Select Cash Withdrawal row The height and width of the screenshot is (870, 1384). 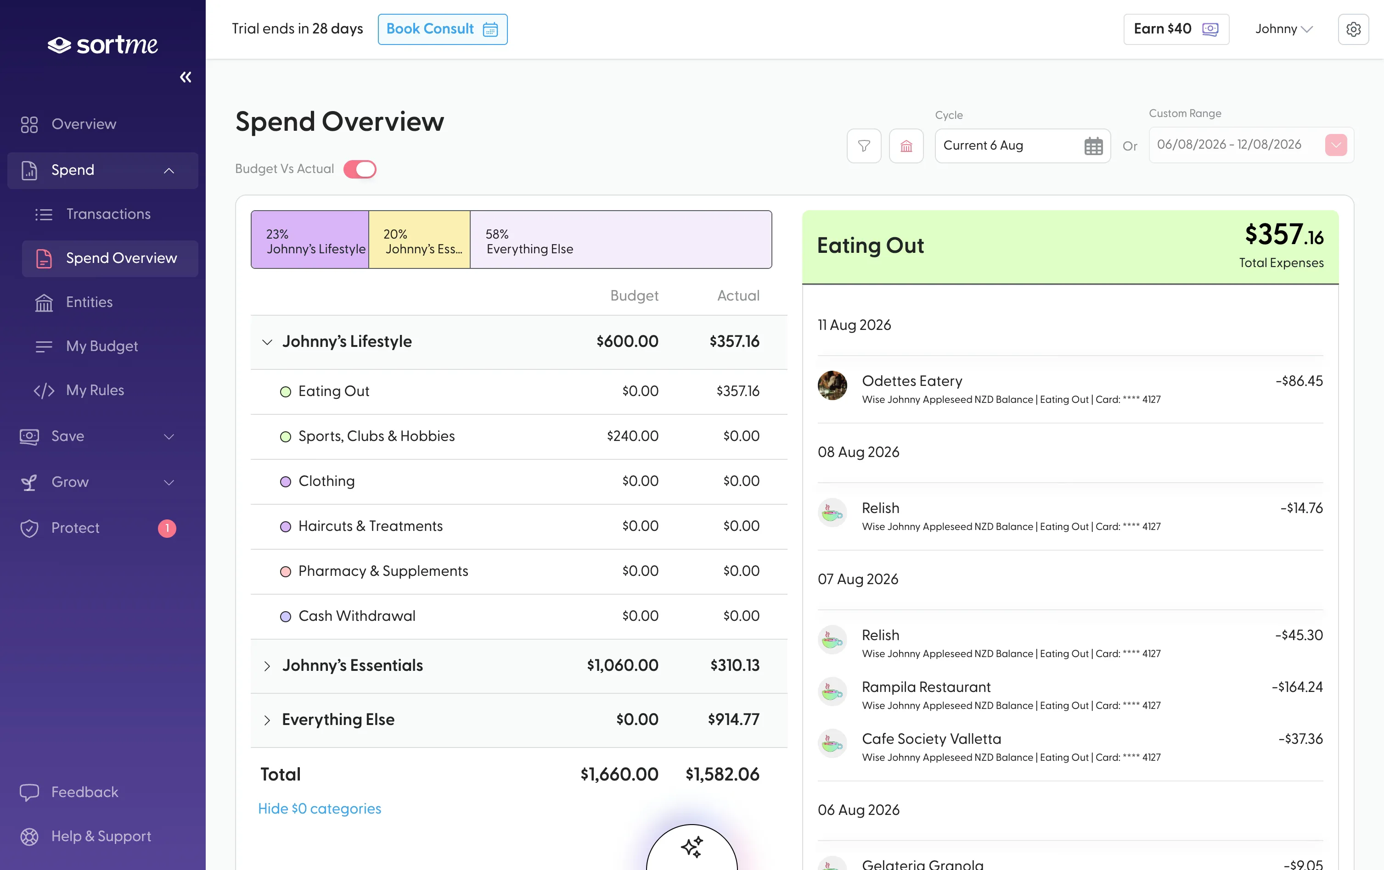point(519,616)
